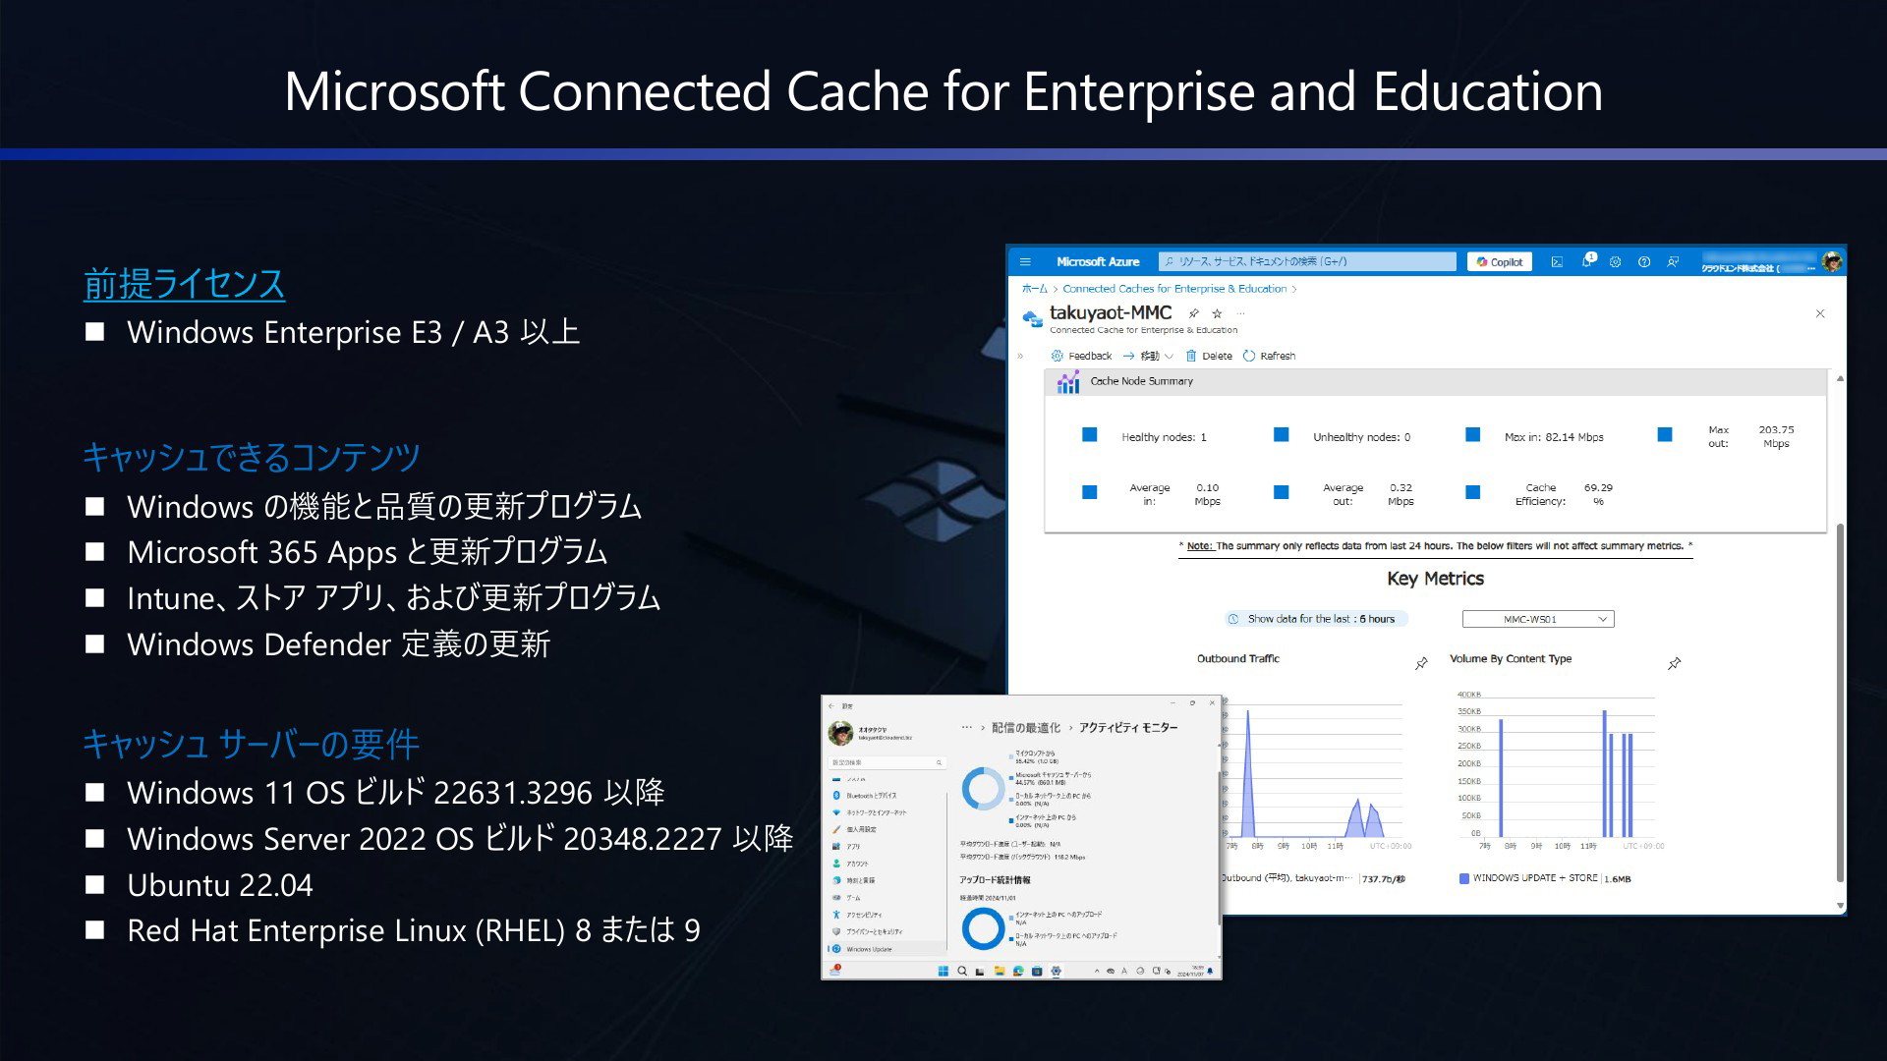Open the taskbar notification bell

[x=1210, y=971]
